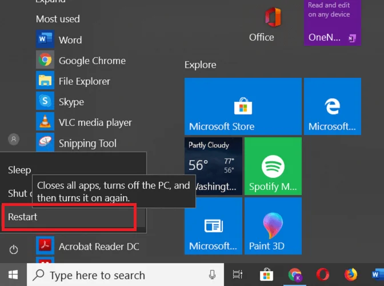This screenshot has width=384, height=286.
Task: Switch to Chrome on the taskbar
Action: pos(295,275)
